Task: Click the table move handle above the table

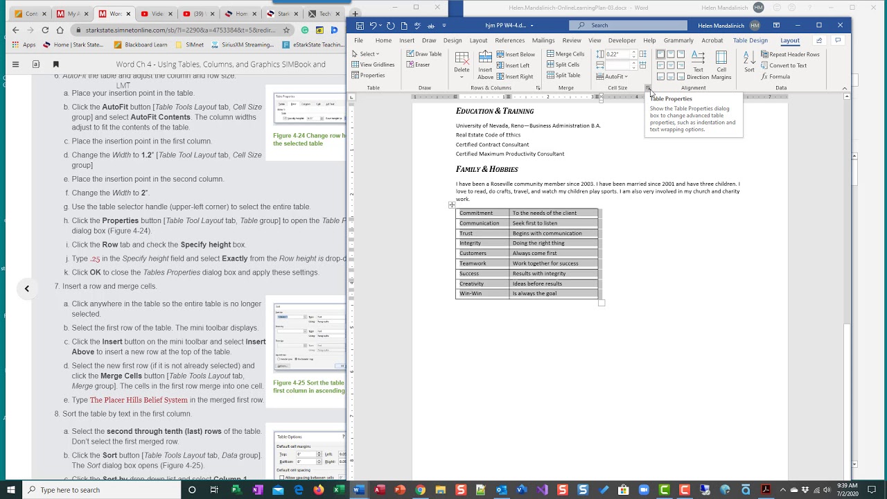Action: [x=452, y=204]
